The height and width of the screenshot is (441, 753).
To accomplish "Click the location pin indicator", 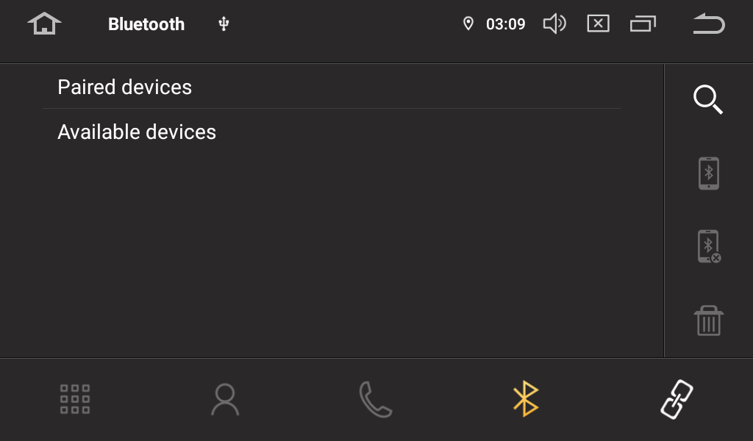I will pyautogui.click(x=468, y=24).
